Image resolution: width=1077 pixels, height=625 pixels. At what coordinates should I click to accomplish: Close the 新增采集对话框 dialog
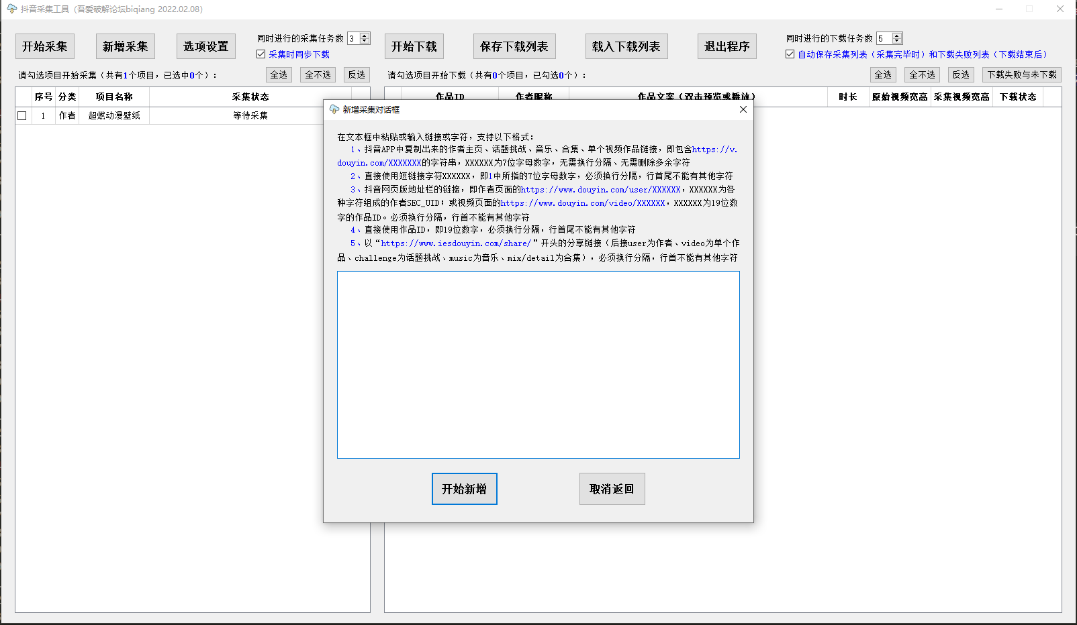pyautogui.click(x=743, y=109)
